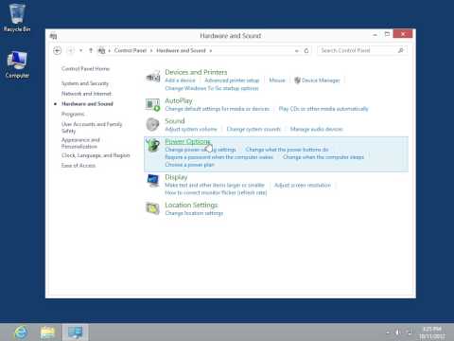
Task: Click Change what the power buttons do
Action: point(287,150)
